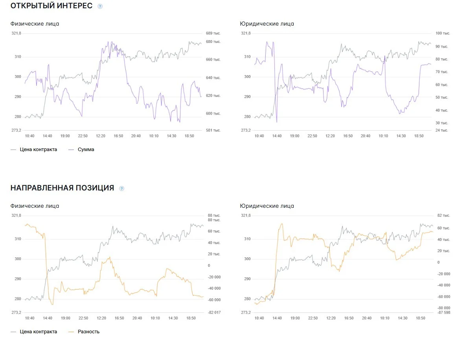The image size is (454, 340).
Task: Click Юридические лица title under НАПРАВЛЕННАЯ ПОЗИЦИЯ
Action: pyautogui.click(x=267, y=206)
